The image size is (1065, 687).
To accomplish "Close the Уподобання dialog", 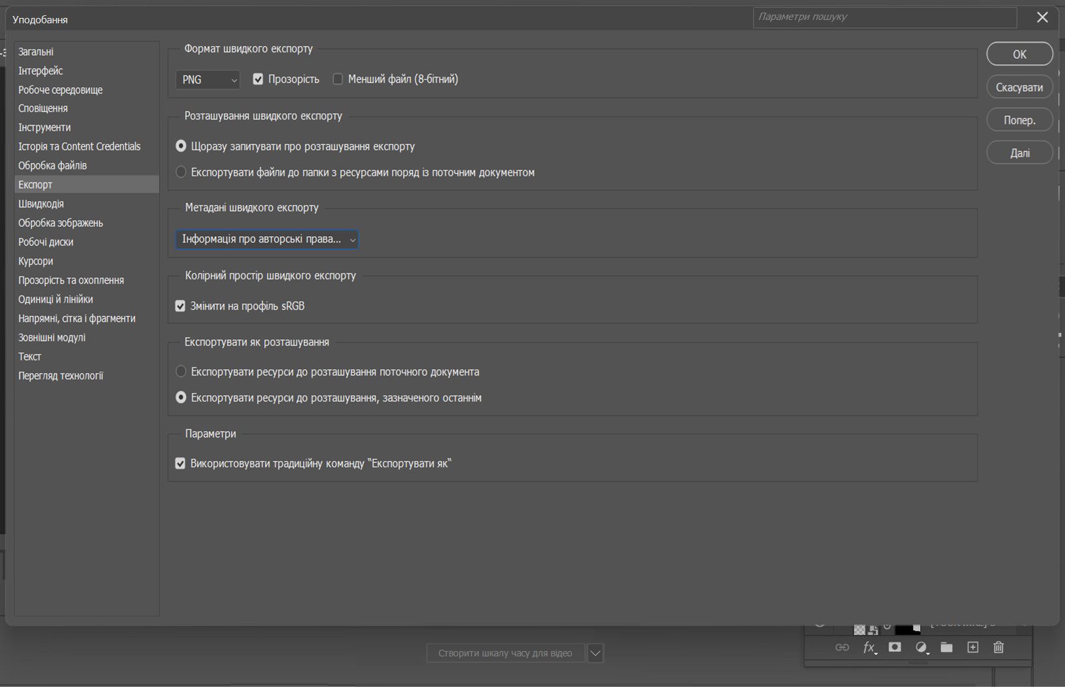I will tap(1042, 17).
